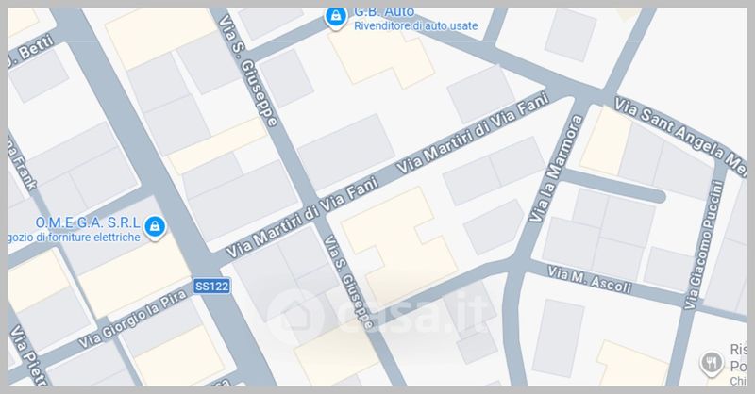Click the Via Giacomo Puccini street label
The height and width of the screenshot is (394, 755).
[704, 245]
